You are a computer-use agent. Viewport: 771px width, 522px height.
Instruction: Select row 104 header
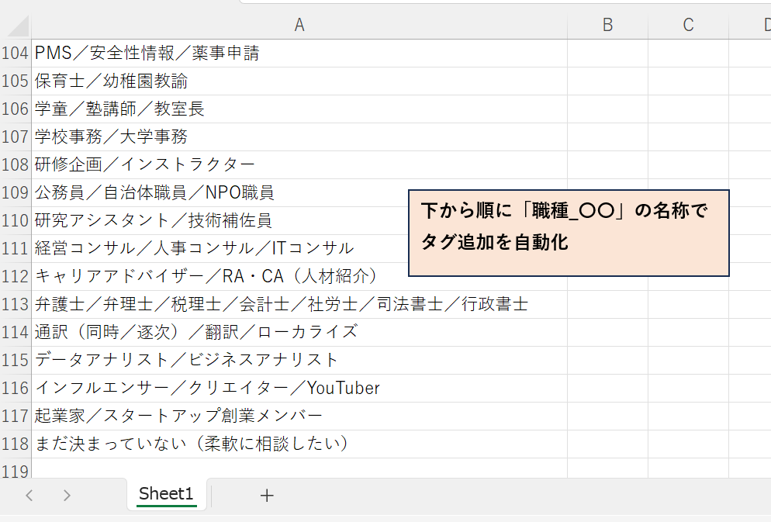16,54
